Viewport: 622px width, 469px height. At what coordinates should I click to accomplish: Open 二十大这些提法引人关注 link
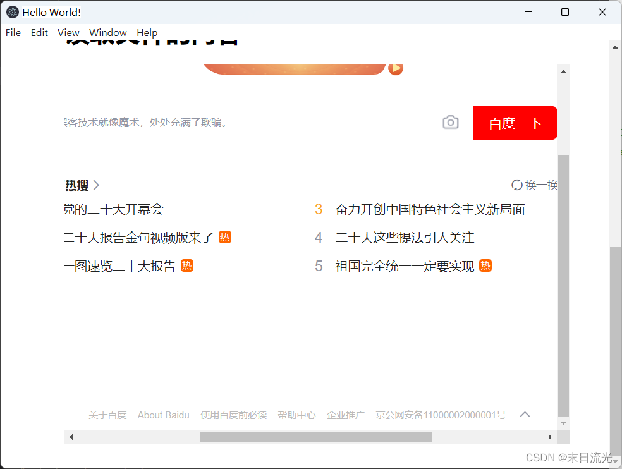(x=405, y=238)
